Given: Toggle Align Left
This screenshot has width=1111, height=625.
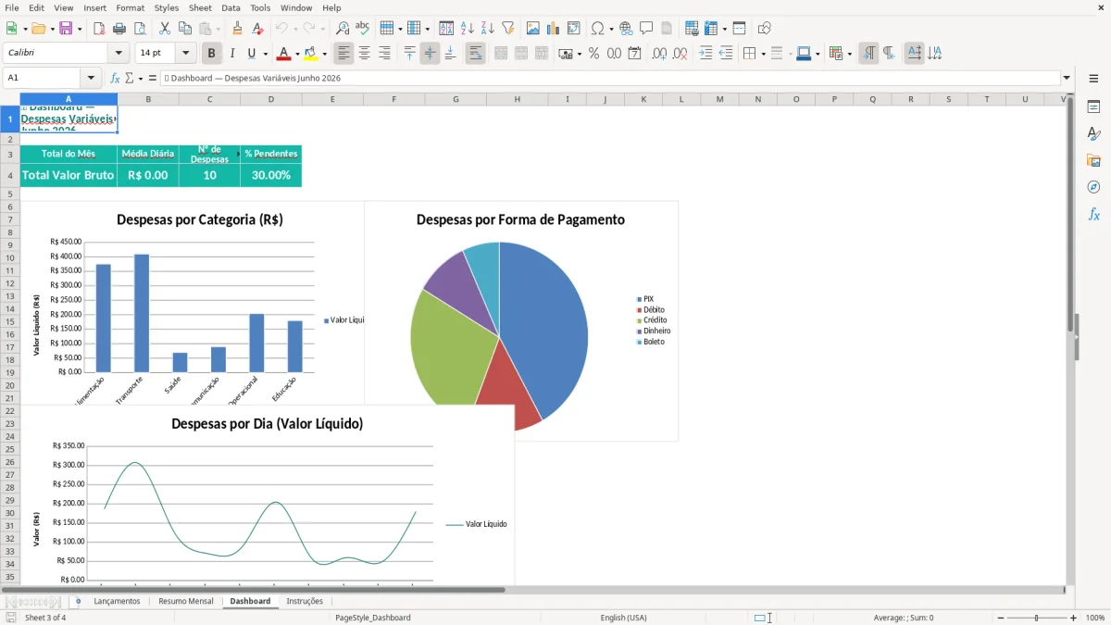Looking at the screenshot, I should [x=343, y=54].
